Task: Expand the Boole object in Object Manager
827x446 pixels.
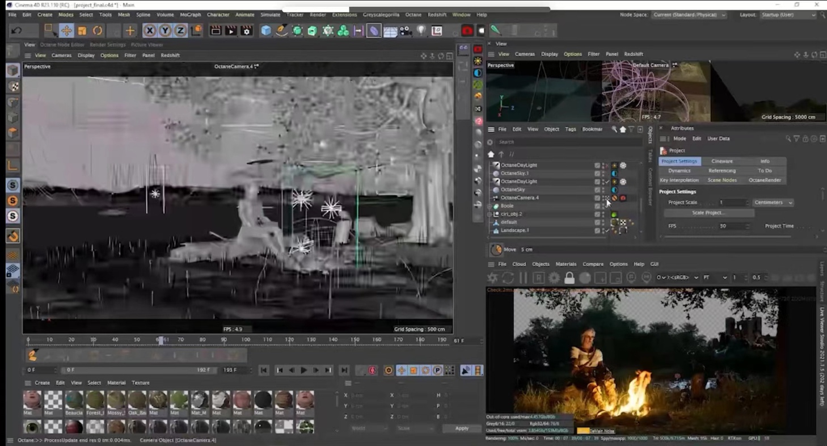Action: coord(490,206)
